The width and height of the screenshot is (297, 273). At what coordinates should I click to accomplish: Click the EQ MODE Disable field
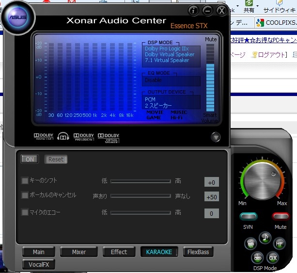[x=171, y=81]
